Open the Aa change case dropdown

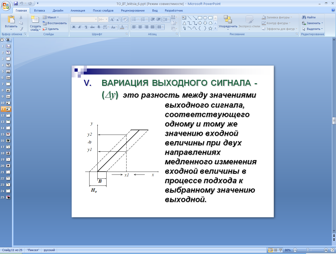tap(113, 27)
